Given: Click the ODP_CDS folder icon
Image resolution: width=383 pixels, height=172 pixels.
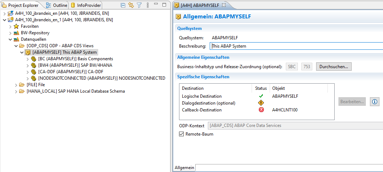Looking at the screenshot, I should coord(22,46).
